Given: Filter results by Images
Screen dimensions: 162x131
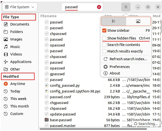Looking at the screenshot, I should (13, 39).
